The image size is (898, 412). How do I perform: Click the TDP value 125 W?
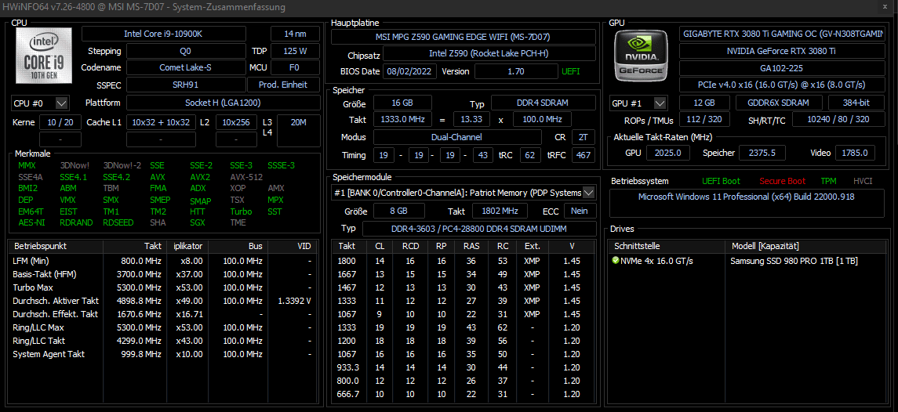[295, 51]
